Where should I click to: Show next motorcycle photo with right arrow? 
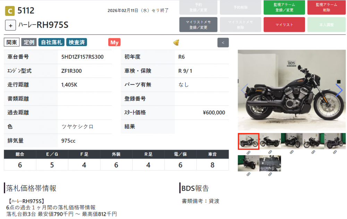[339, 90]
